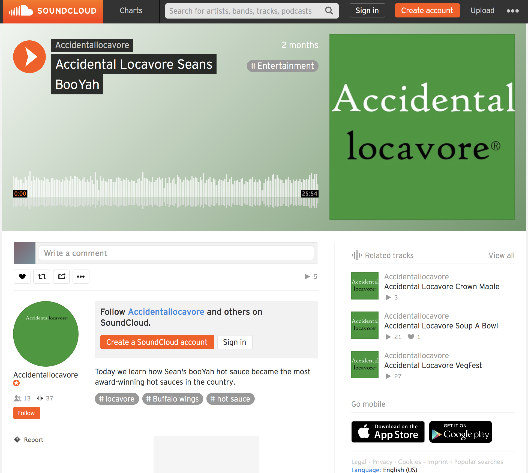Open the Soup A Bowl track thumbnail
The image size is (528, 473).
[365, 325]
